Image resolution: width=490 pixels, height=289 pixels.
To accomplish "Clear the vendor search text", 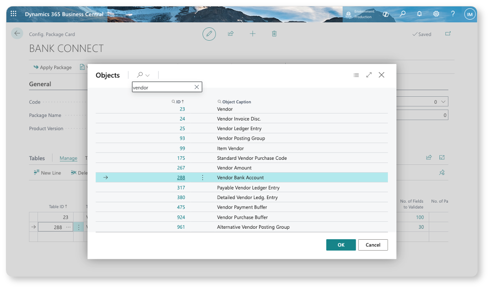I will tap(197, 87).
